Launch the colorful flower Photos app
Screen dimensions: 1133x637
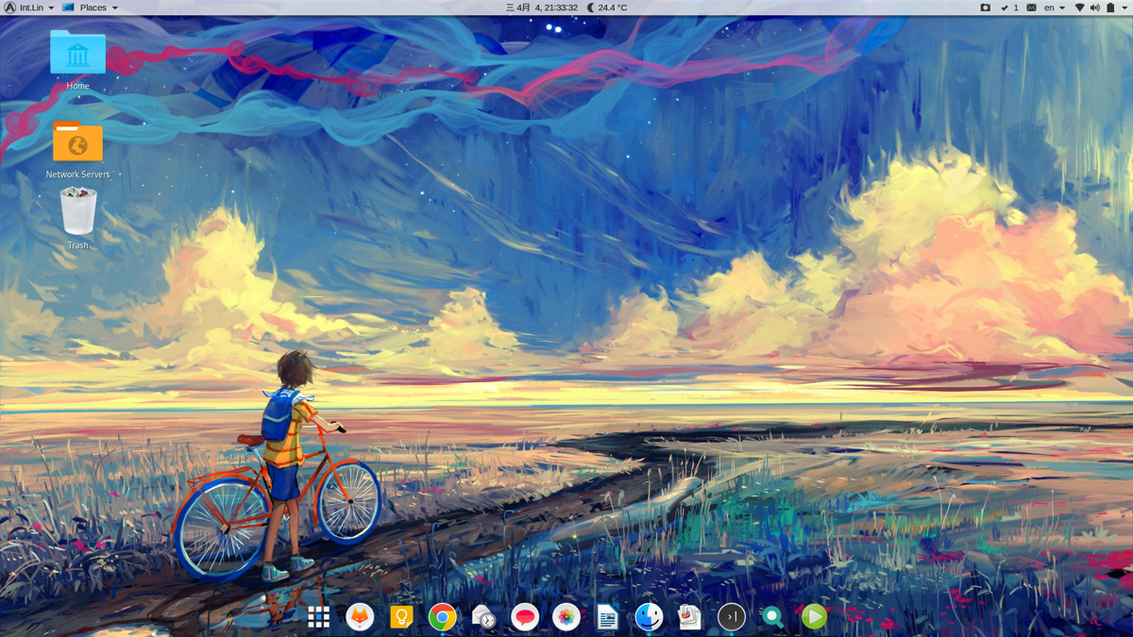pyautogui.click(x=566, y=617)
